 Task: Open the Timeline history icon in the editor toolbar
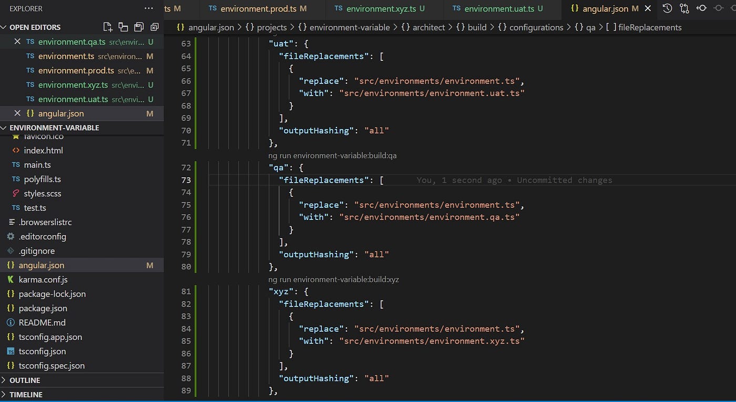click(x=667, y=8)
